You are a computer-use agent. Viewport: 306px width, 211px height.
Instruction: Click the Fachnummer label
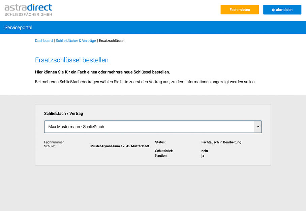click(x=54, y=142)
